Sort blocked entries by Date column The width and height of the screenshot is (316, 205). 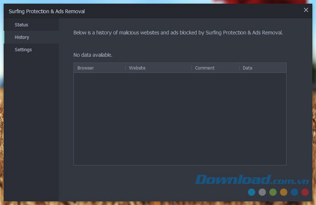263,68
